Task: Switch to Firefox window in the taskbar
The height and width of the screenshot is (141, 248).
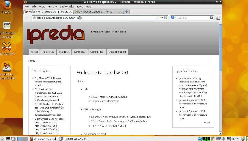Action: [x=44, y=139]
